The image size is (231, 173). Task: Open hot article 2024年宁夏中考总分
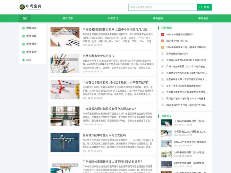click(x=191, y=142)
